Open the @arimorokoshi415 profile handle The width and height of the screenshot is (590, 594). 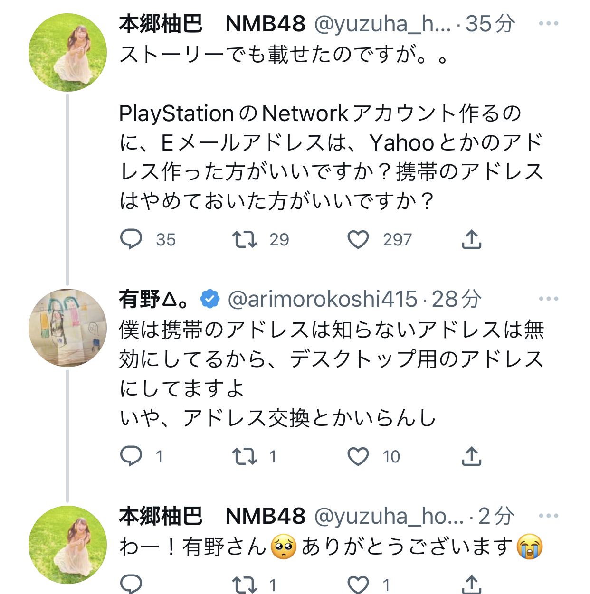coord(323,299)
